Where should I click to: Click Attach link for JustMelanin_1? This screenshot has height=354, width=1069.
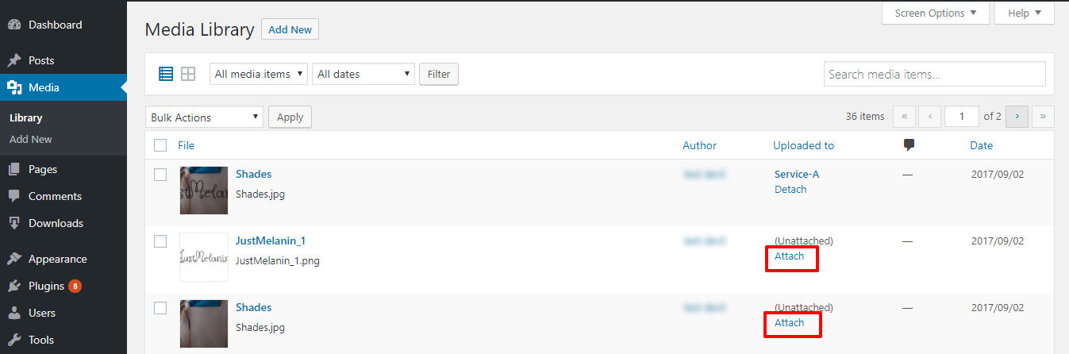click(x=790, y=256)
